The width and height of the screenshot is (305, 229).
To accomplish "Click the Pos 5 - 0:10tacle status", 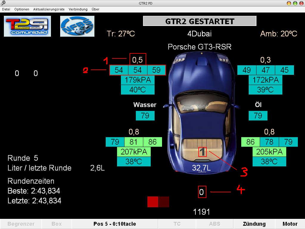I will pyautogui.click(x=115, y=224).
